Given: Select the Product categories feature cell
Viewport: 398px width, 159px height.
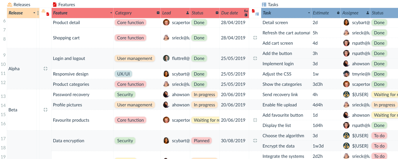Looking at the screenshot, I should [83, 84].
